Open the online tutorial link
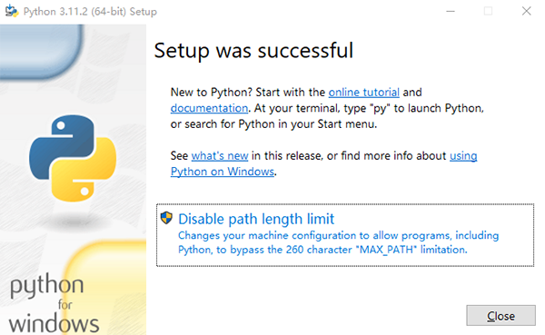 (x=363, y=92)
